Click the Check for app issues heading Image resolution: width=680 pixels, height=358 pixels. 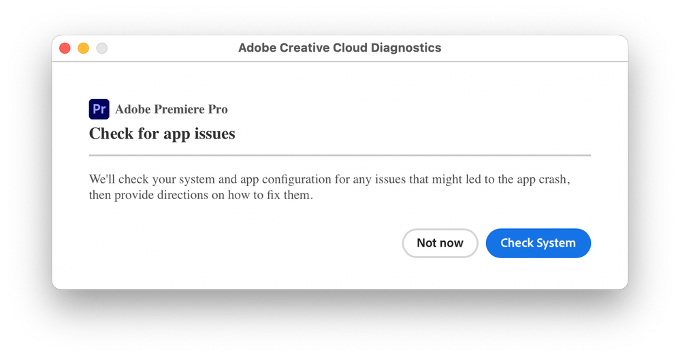coord(162,134)
